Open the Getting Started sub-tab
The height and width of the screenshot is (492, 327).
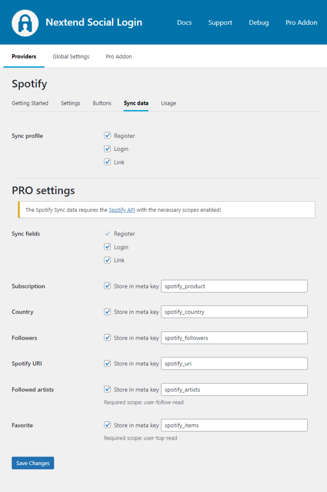(x=30, y=103)
